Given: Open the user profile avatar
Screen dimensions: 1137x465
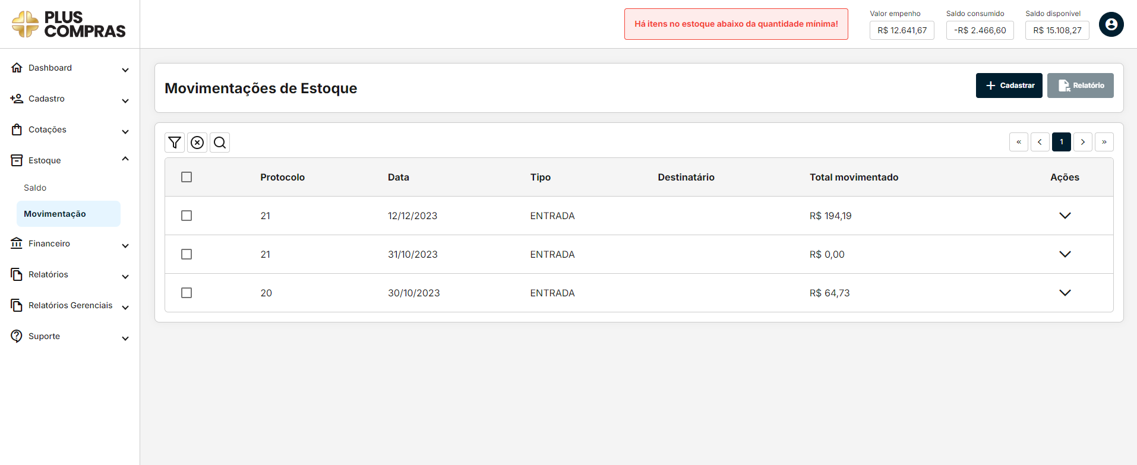Looking at the screenshot, I should [1111, 24].
